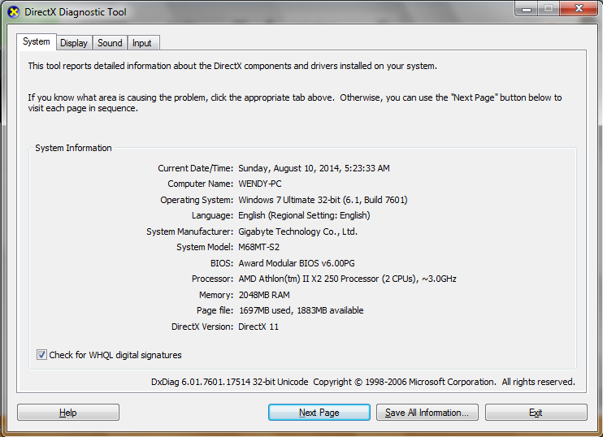Click the DxDiag version copyright footer text

pos(363,382)
